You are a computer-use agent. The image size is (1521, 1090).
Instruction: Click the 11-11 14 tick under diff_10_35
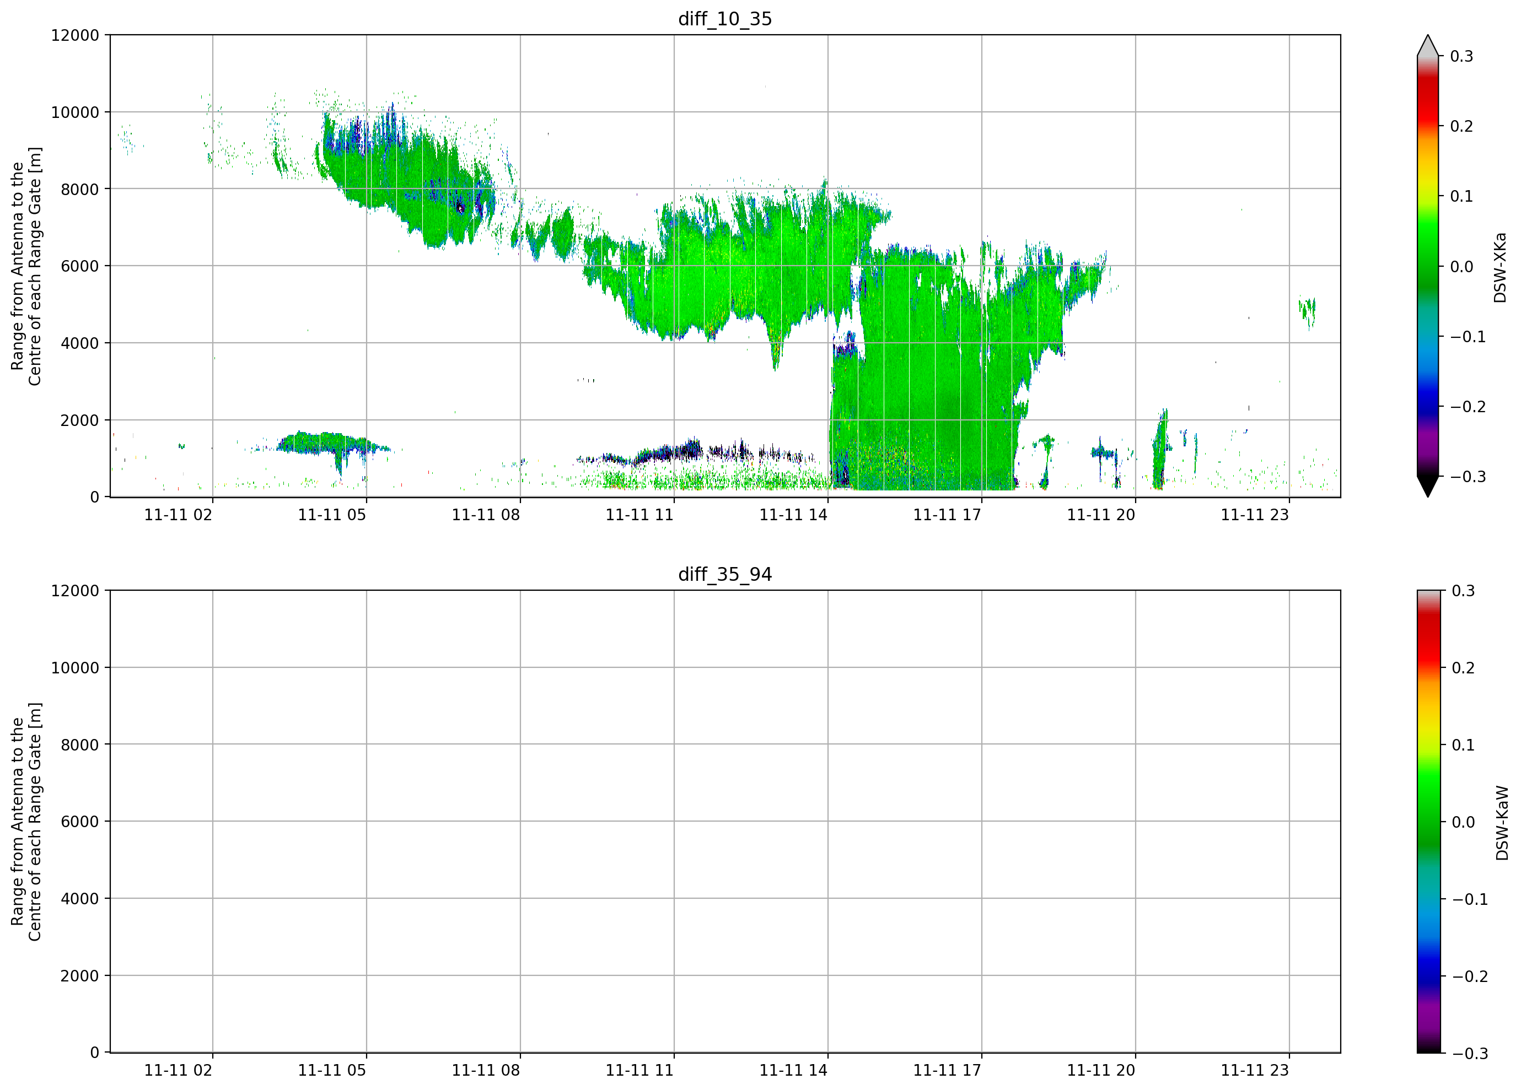[793, 515]
